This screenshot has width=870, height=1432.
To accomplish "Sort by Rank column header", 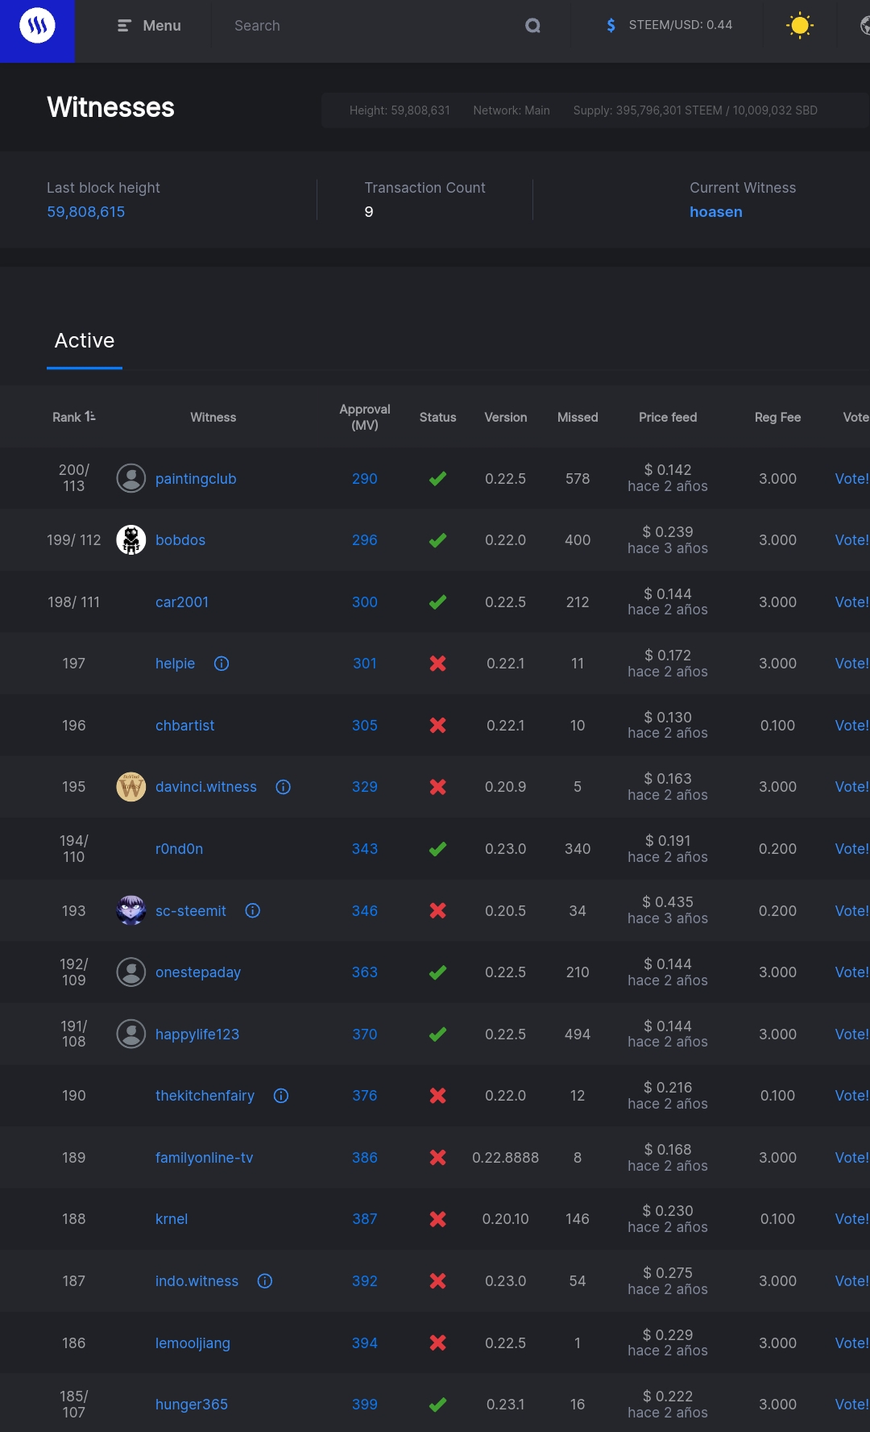I will 74,417.
